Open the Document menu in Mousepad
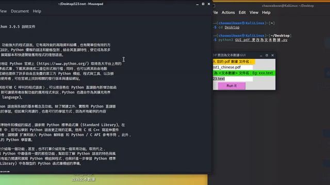The width and height of the screenshot is (330, 185). (20, 11)
